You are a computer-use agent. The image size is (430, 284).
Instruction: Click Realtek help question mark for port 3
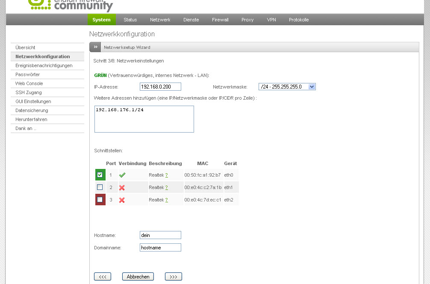pyautogui.click(x=167, y=200)
